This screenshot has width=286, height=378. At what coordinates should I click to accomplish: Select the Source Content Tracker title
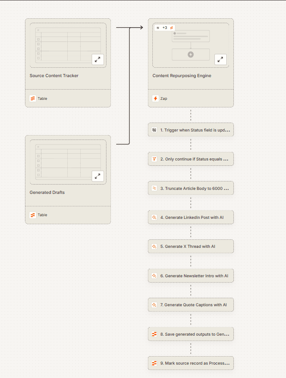54,76
